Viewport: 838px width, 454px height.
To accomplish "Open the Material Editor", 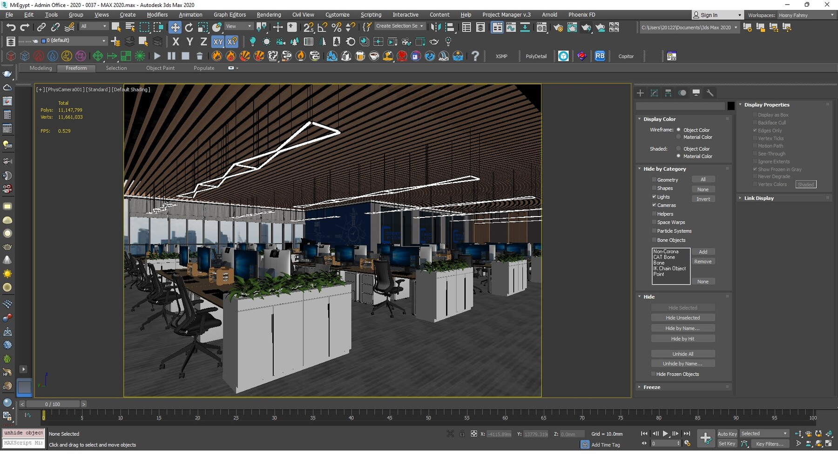I will tap(541, 28).
